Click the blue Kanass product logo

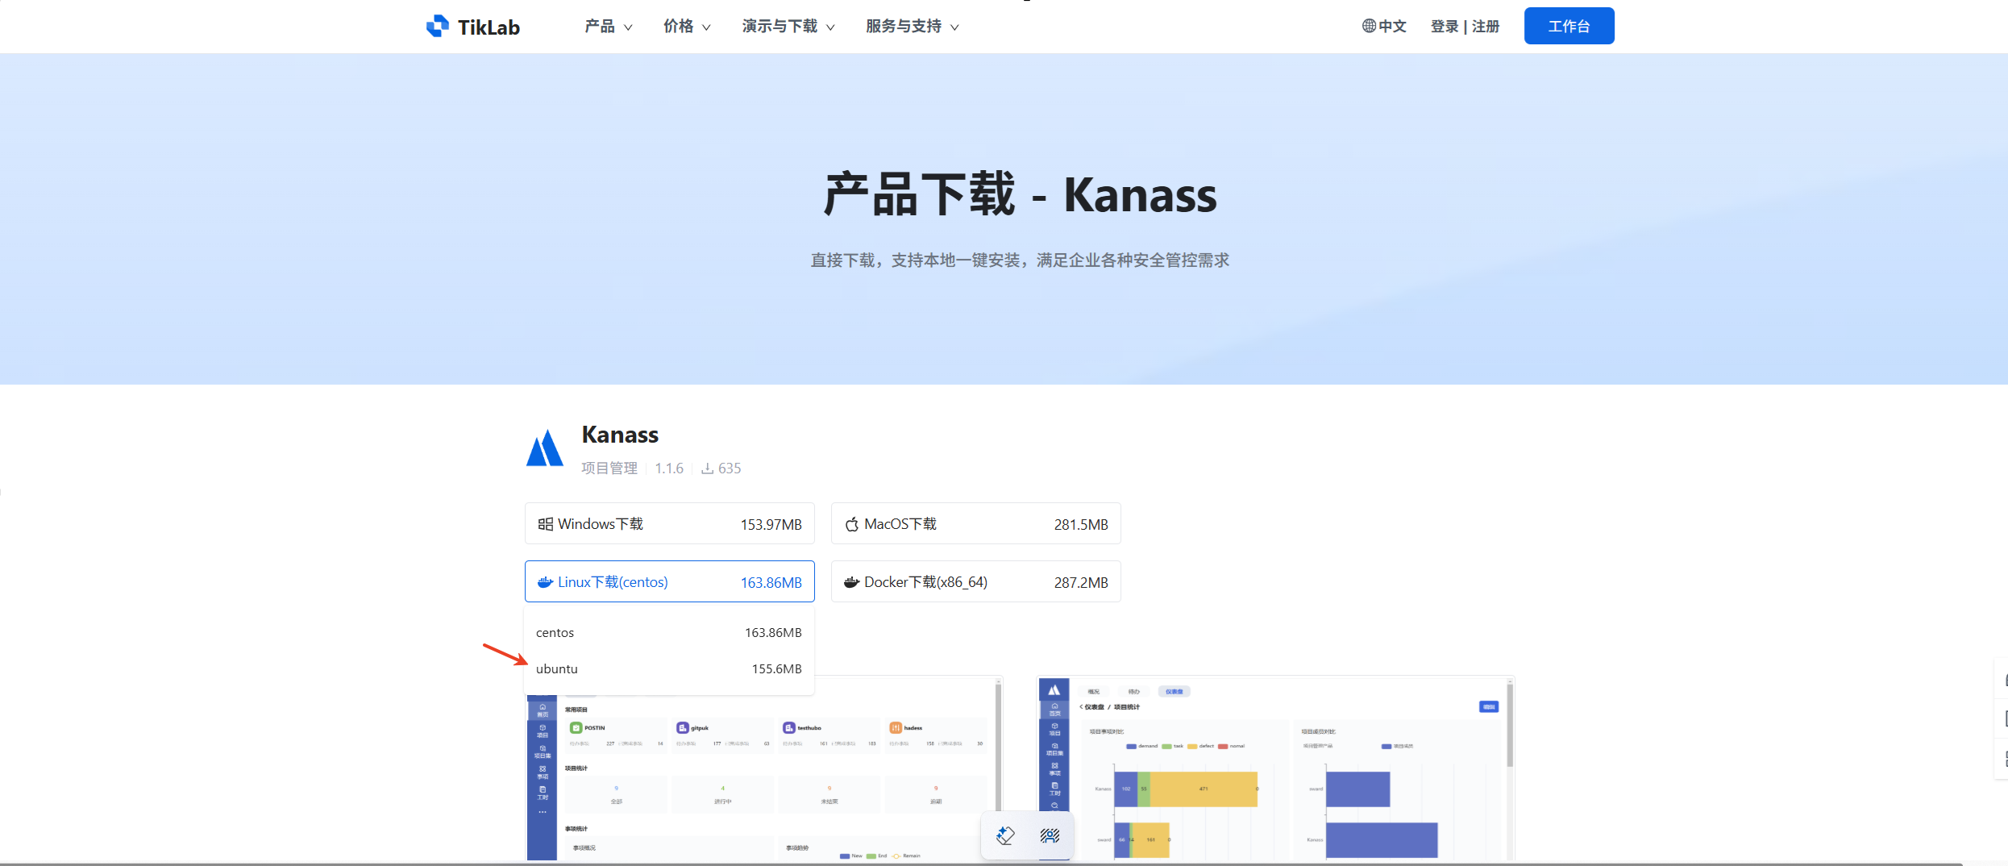[x=545, y=448]
